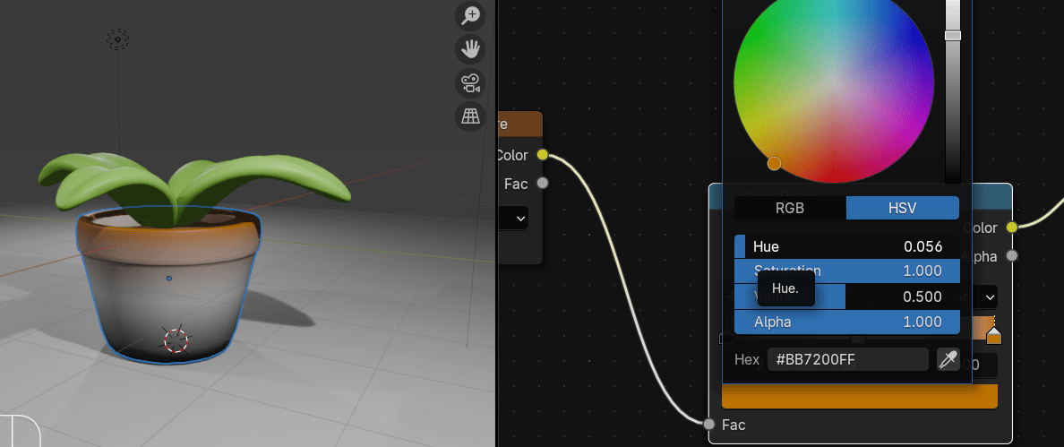Toggle the camera view icon
Screen dimensions: 1064x447
pyautogui.click(x=470, y=83)
